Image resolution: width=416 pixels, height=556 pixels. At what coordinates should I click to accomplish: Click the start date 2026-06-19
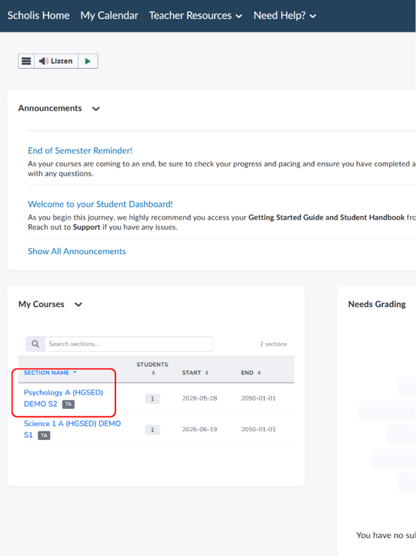[199, 429]
